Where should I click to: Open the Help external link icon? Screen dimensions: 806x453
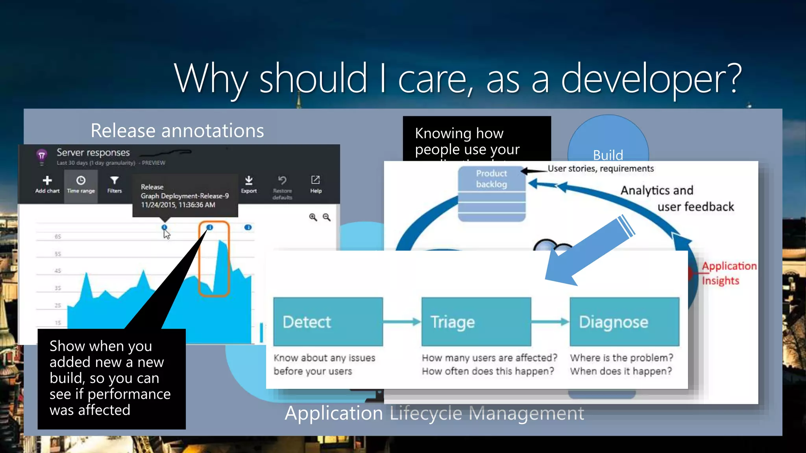[x=316, y=180]
